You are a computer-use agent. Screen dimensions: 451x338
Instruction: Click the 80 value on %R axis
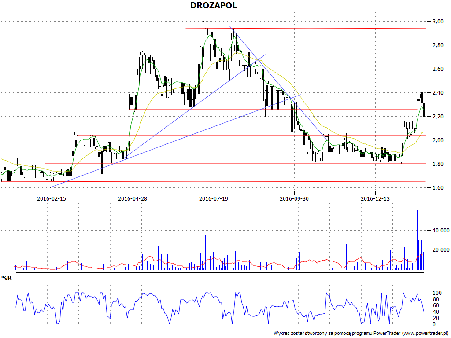(x=436, y=299)
